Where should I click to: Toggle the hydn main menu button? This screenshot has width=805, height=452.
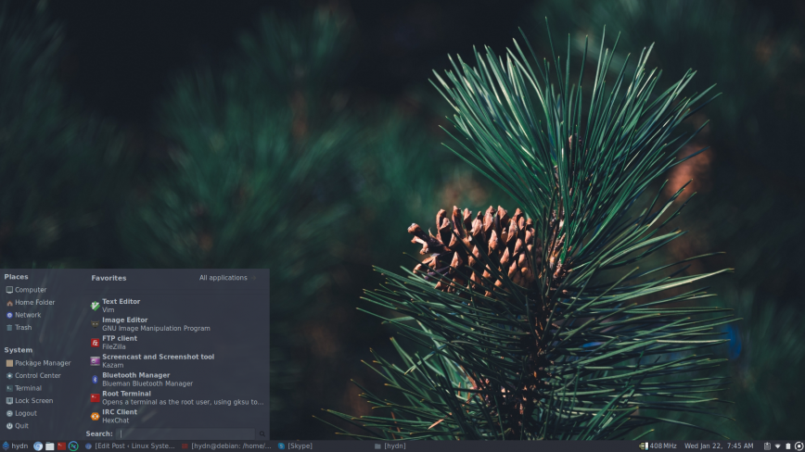tap(15, 446)
